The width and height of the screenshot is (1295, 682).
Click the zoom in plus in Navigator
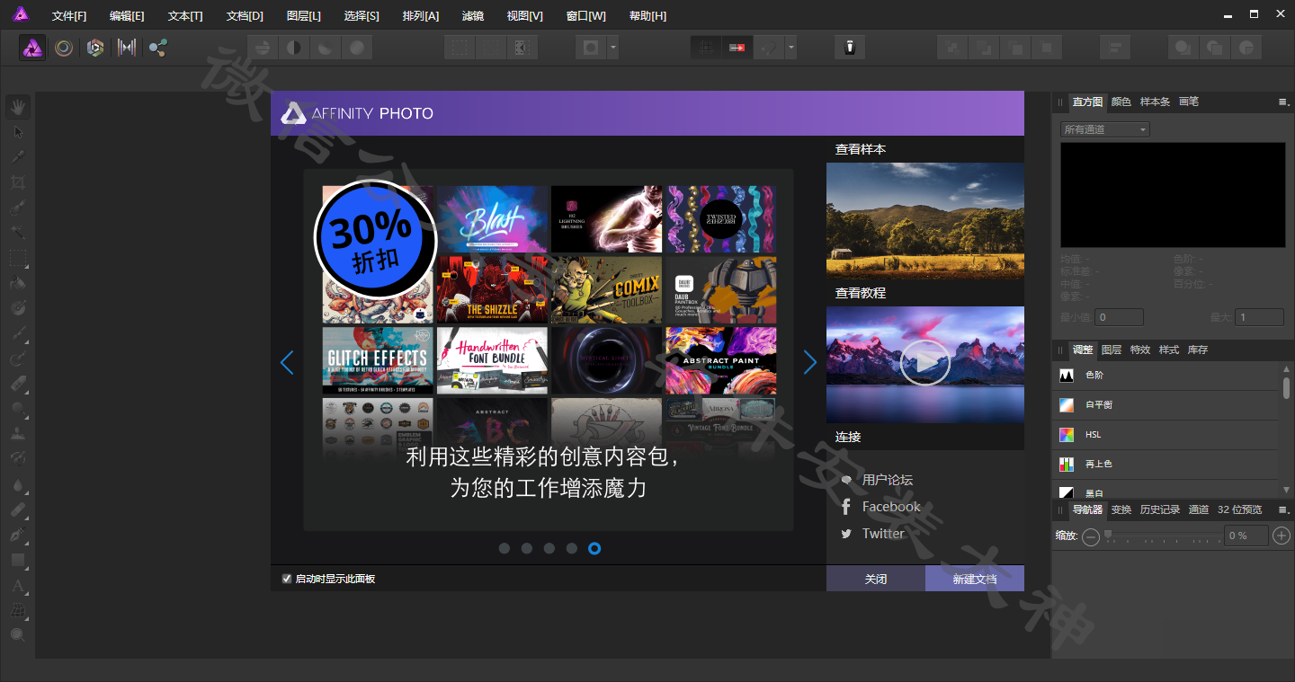[x=1282, y=536]
